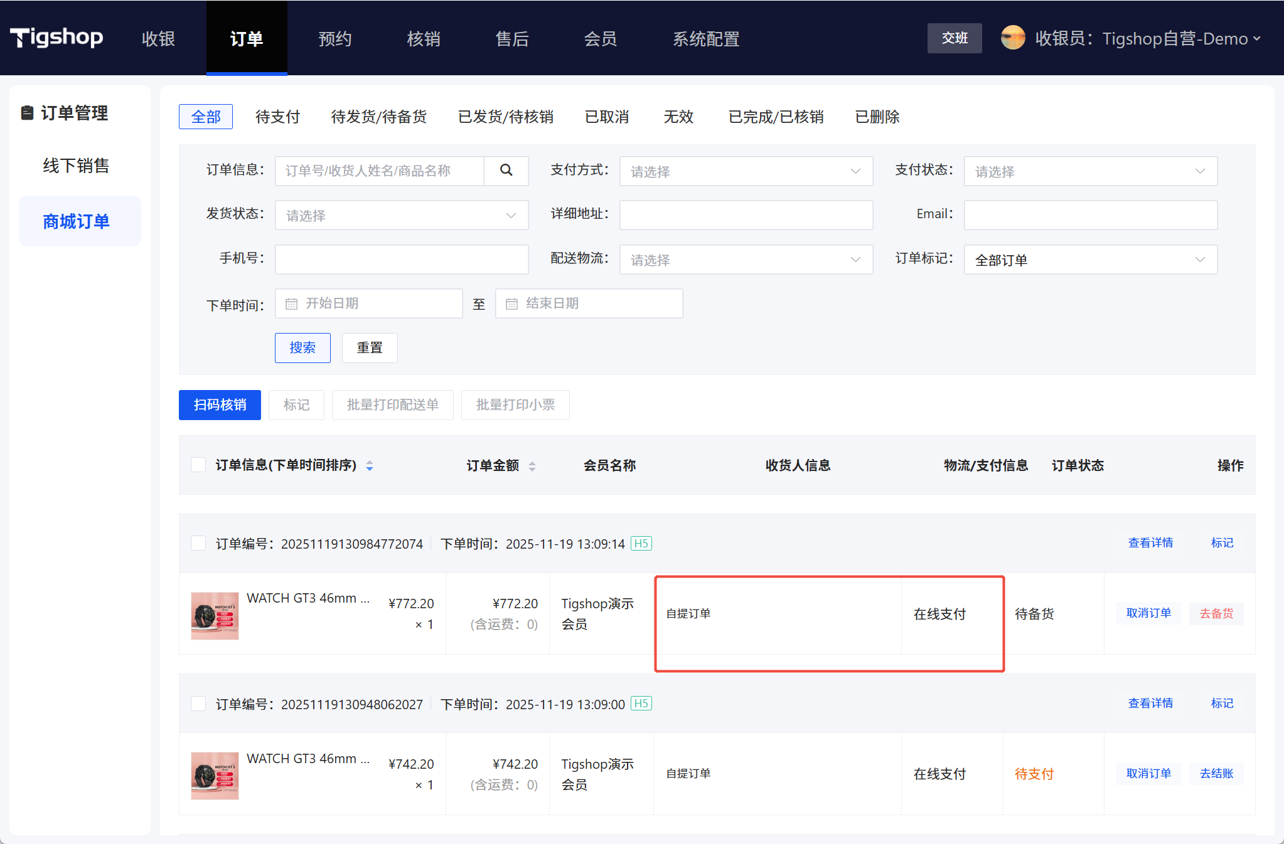1284x844 pixels.
Task: Click the first order's watch thumbnail
Action: pos(215,616)
